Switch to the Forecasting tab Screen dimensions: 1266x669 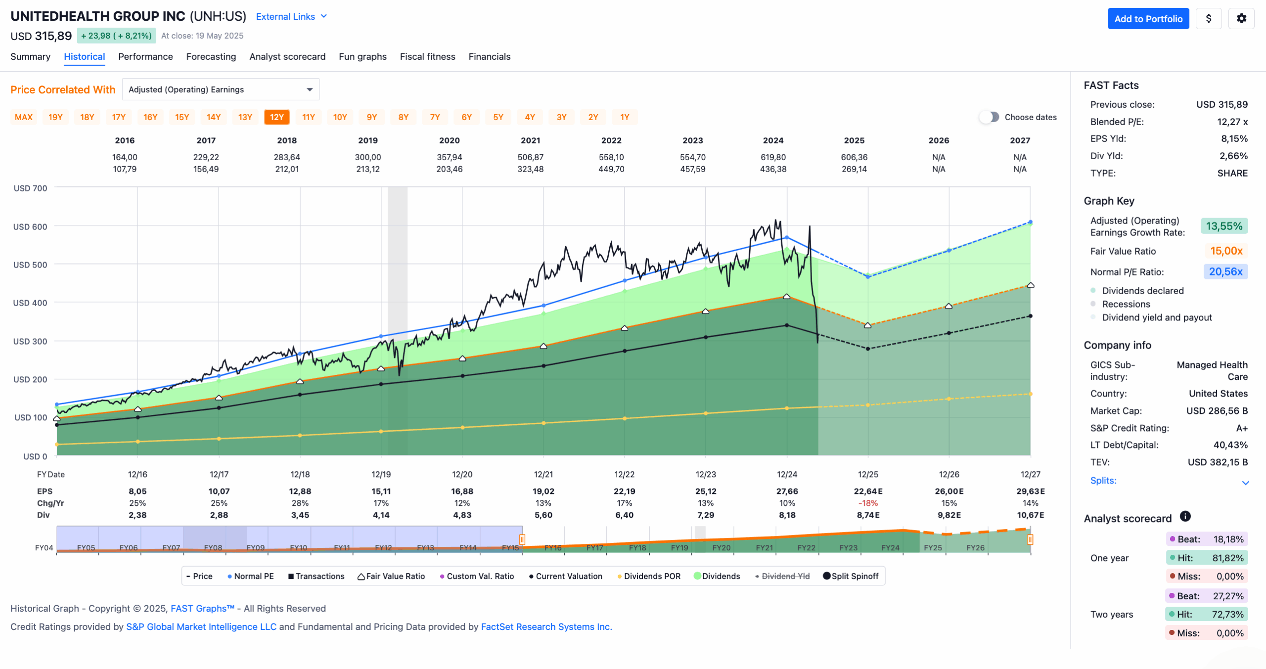[211, 56]
